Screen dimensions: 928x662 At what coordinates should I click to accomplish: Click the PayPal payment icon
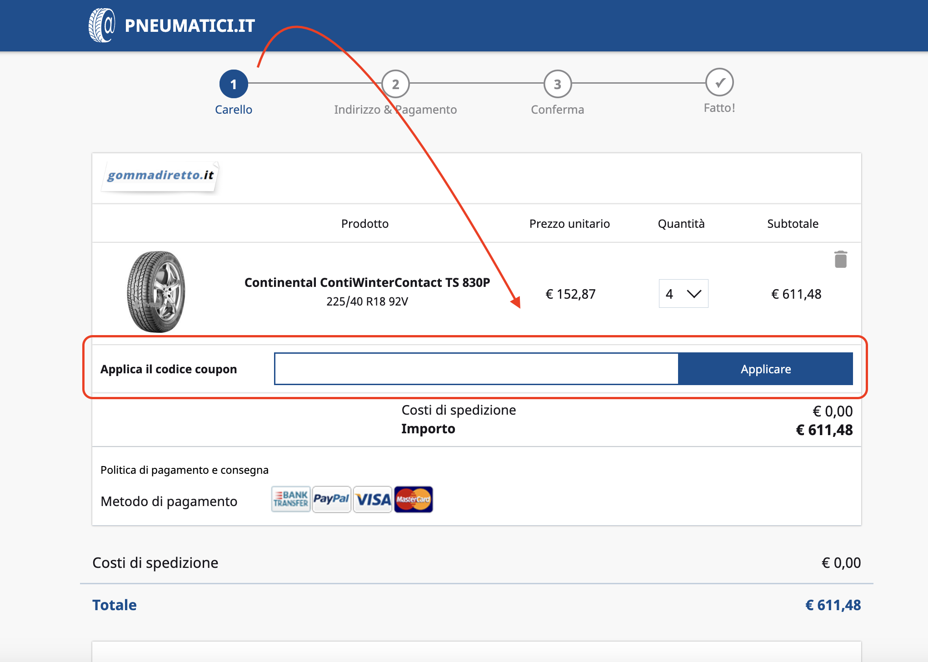tap(332, 499)
